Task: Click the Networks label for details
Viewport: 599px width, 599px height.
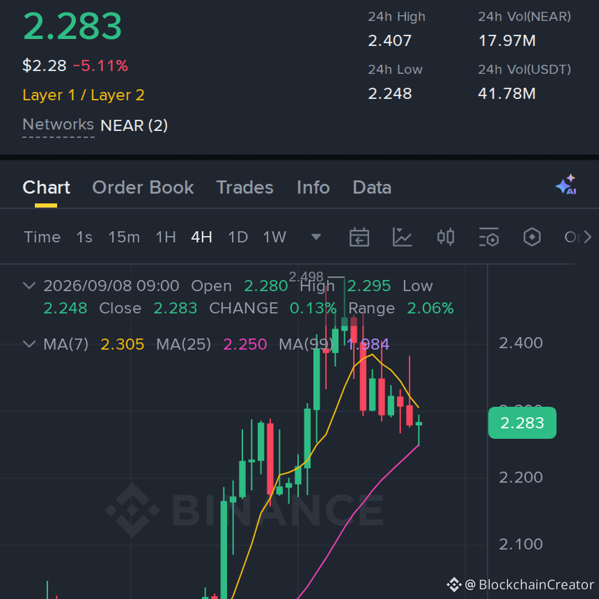Action: (58, 125)
